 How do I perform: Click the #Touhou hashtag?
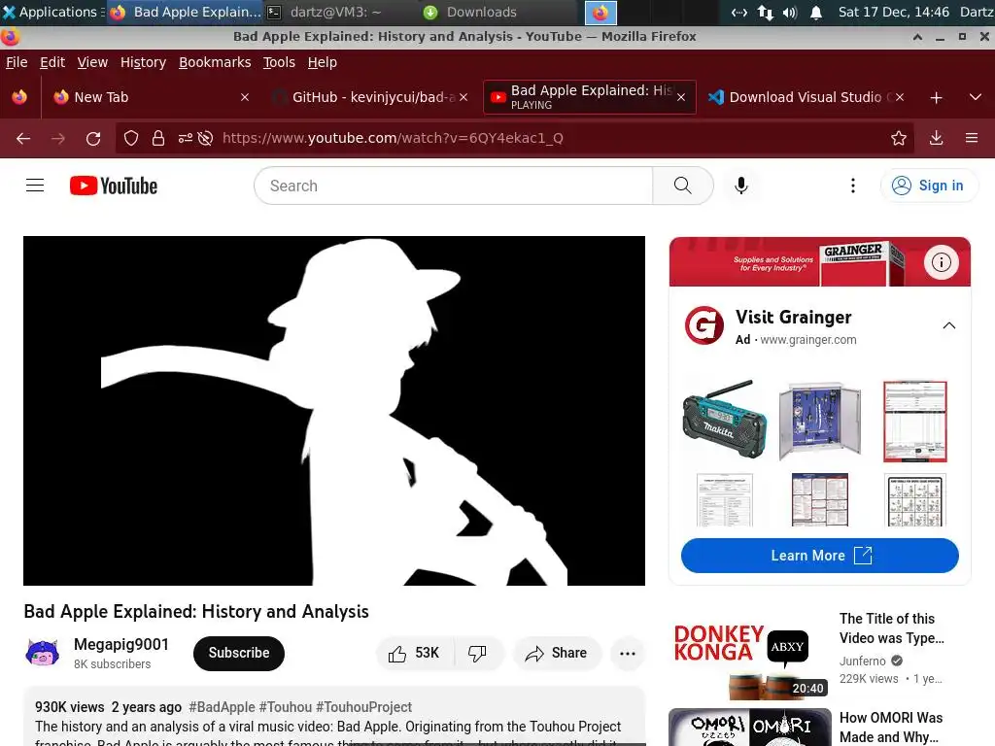pos(286,707)
